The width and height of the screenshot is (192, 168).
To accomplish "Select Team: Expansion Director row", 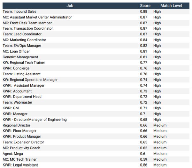I will point(96,142).
